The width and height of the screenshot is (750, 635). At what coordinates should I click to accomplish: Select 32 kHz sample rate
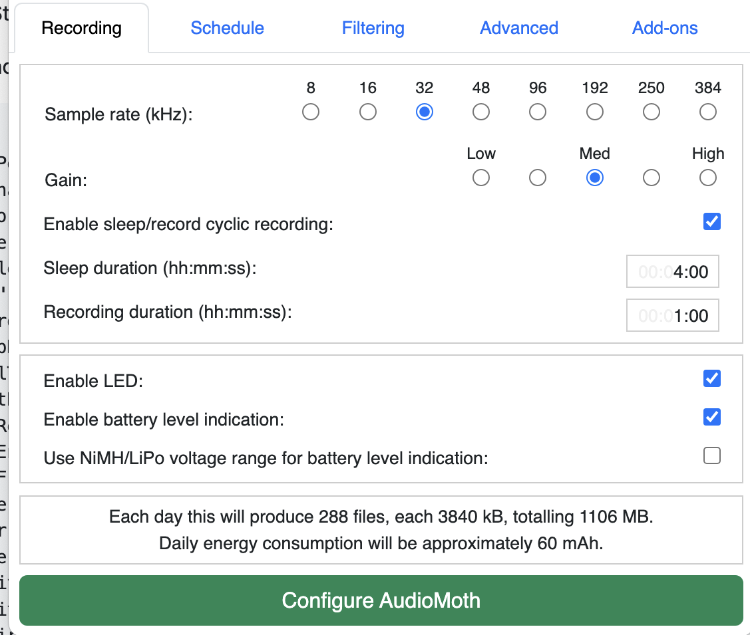click(425, 112)
